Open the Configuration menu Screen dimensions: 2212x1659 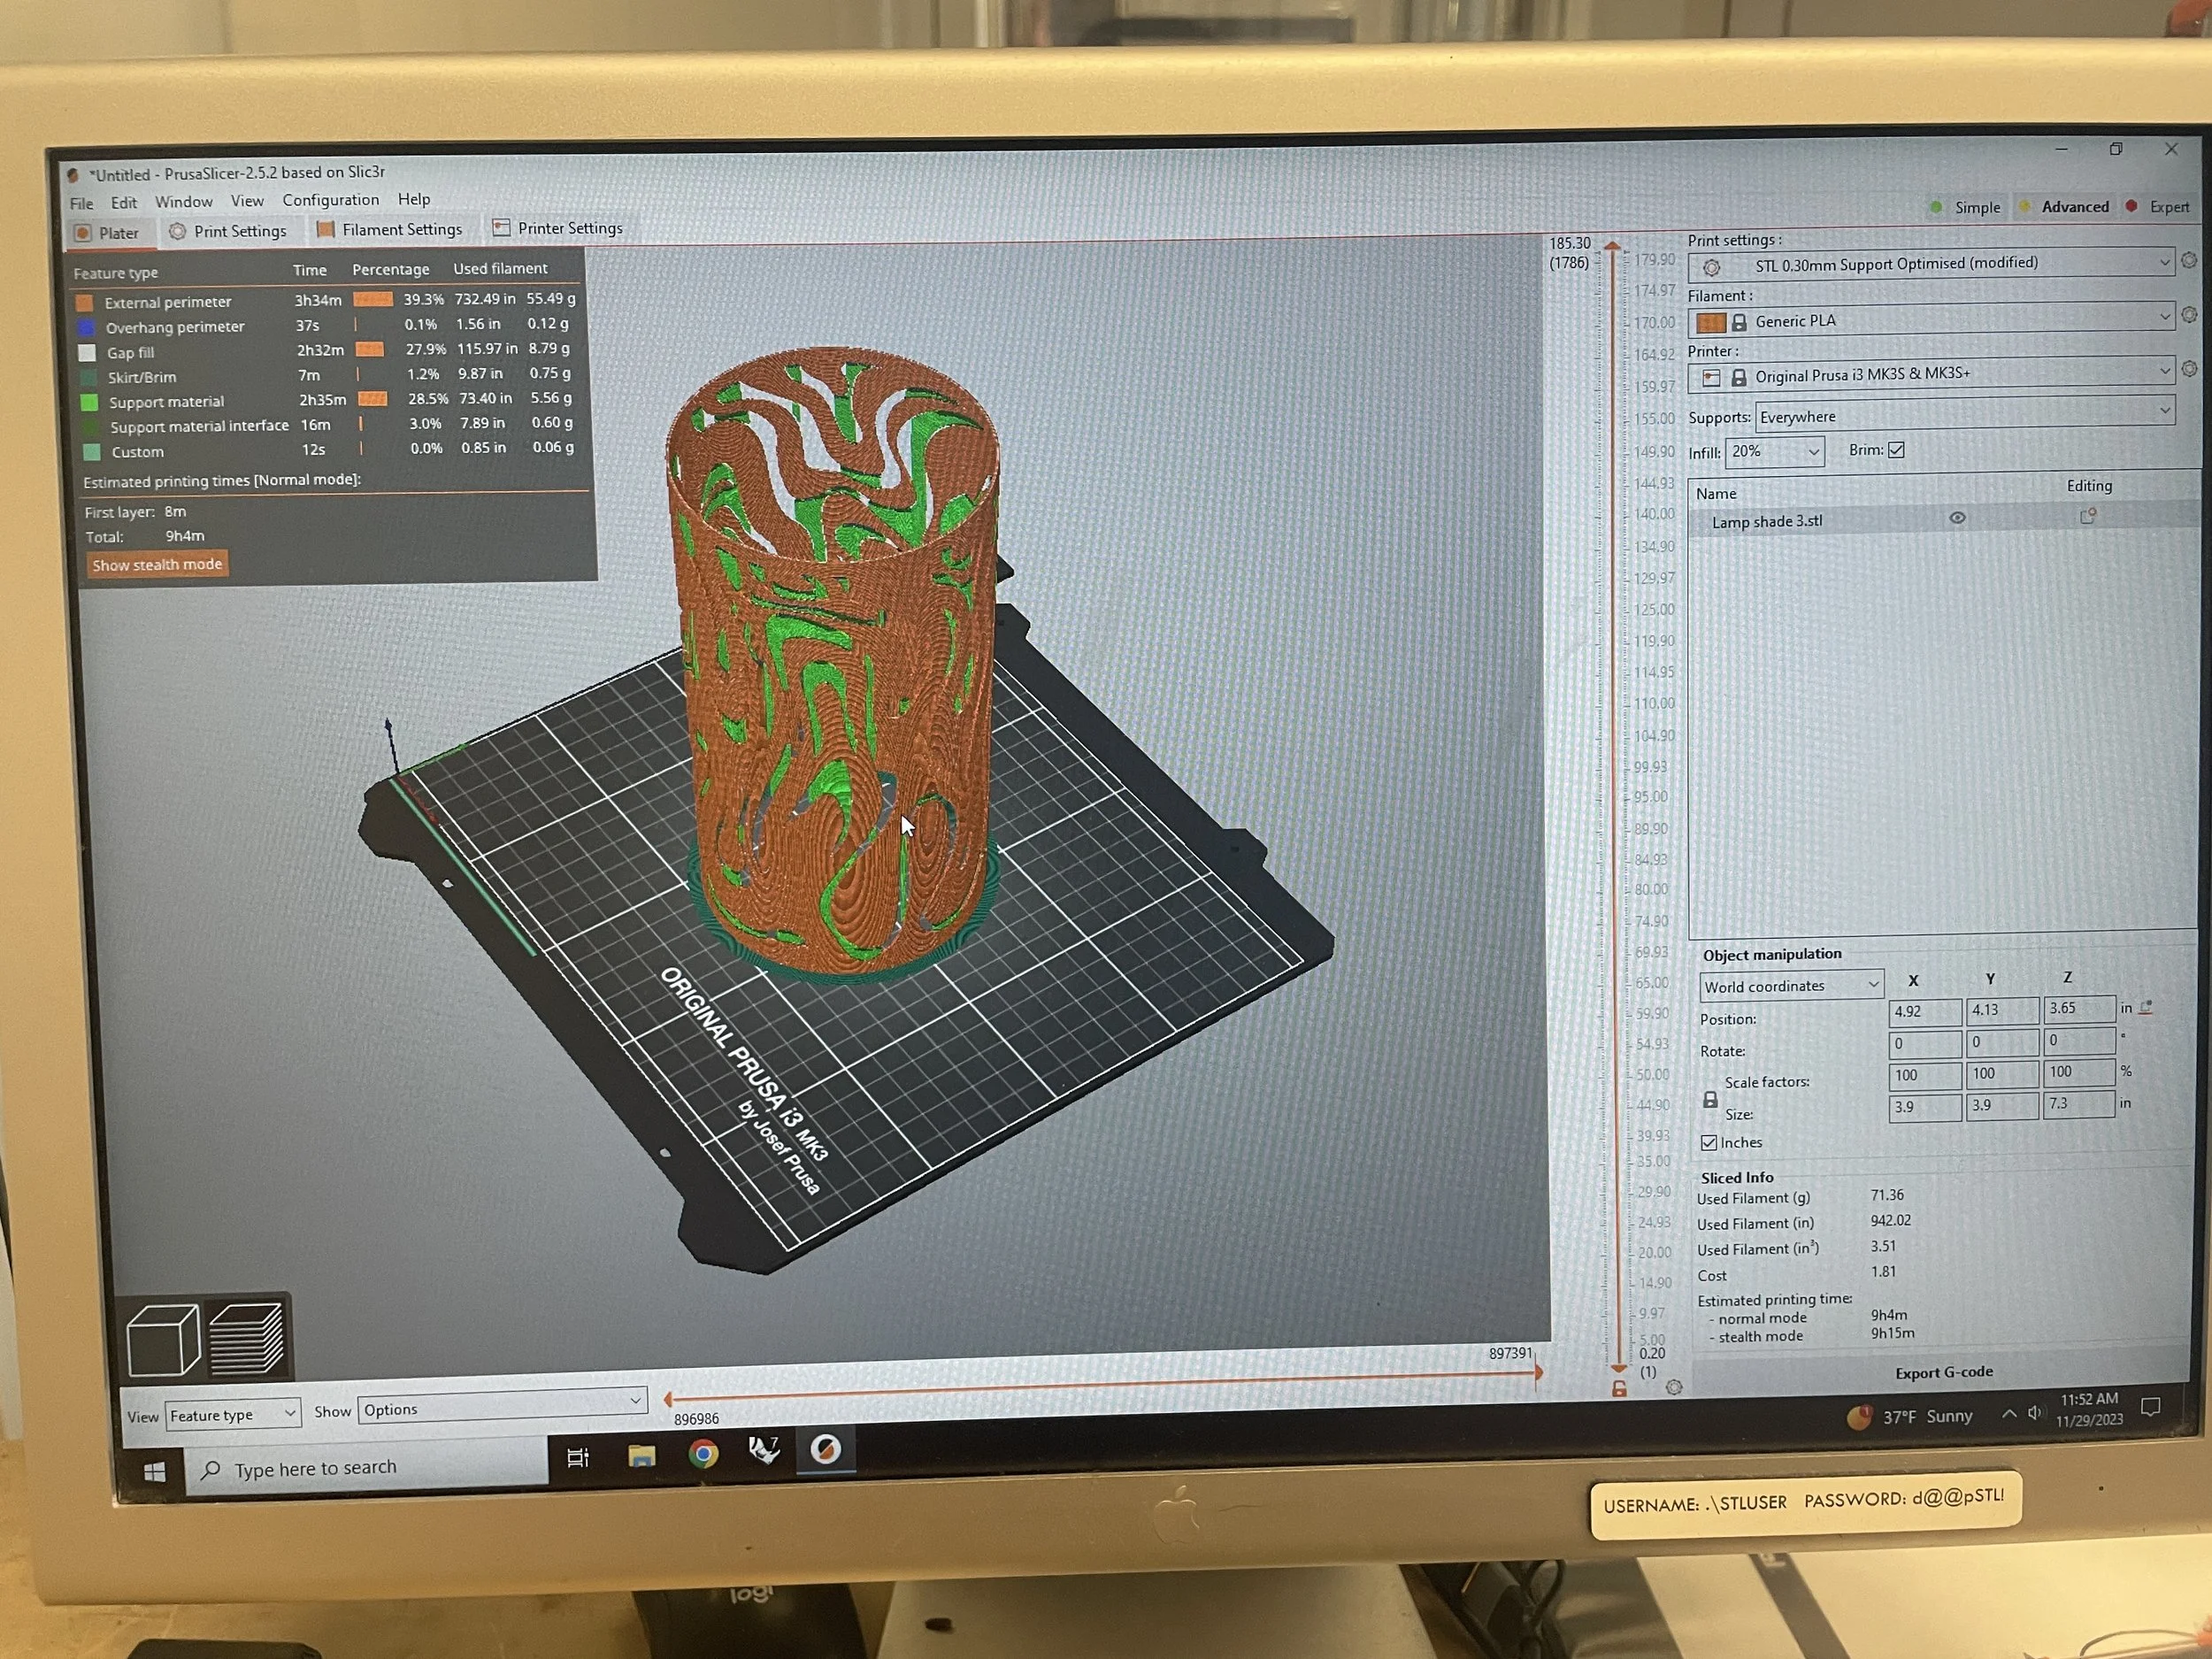(x=330, y=200)
